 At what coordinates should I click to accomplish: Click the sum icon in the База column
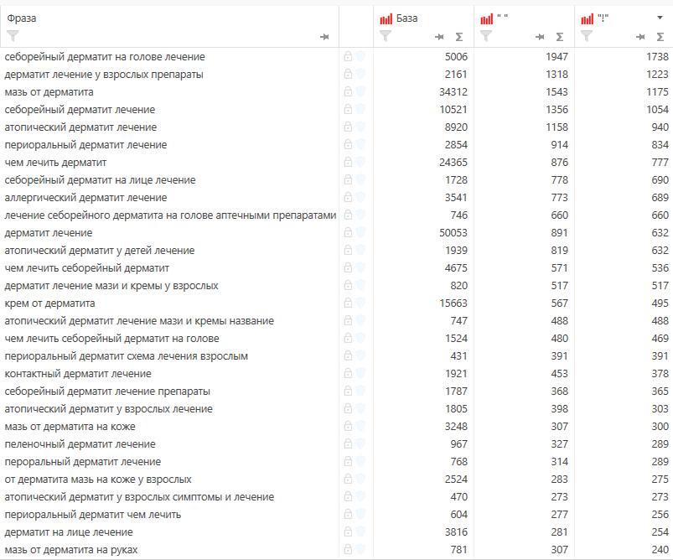point(458,37)
